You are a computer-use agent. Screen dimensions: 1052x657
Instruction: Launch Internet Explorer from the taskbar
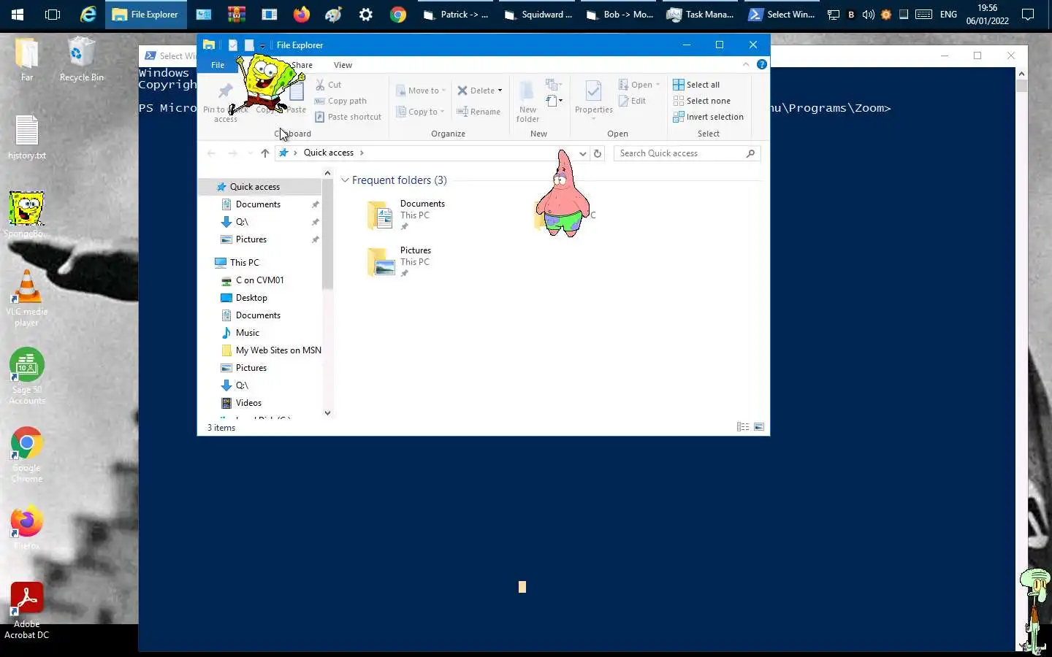[x=88, y=15]
